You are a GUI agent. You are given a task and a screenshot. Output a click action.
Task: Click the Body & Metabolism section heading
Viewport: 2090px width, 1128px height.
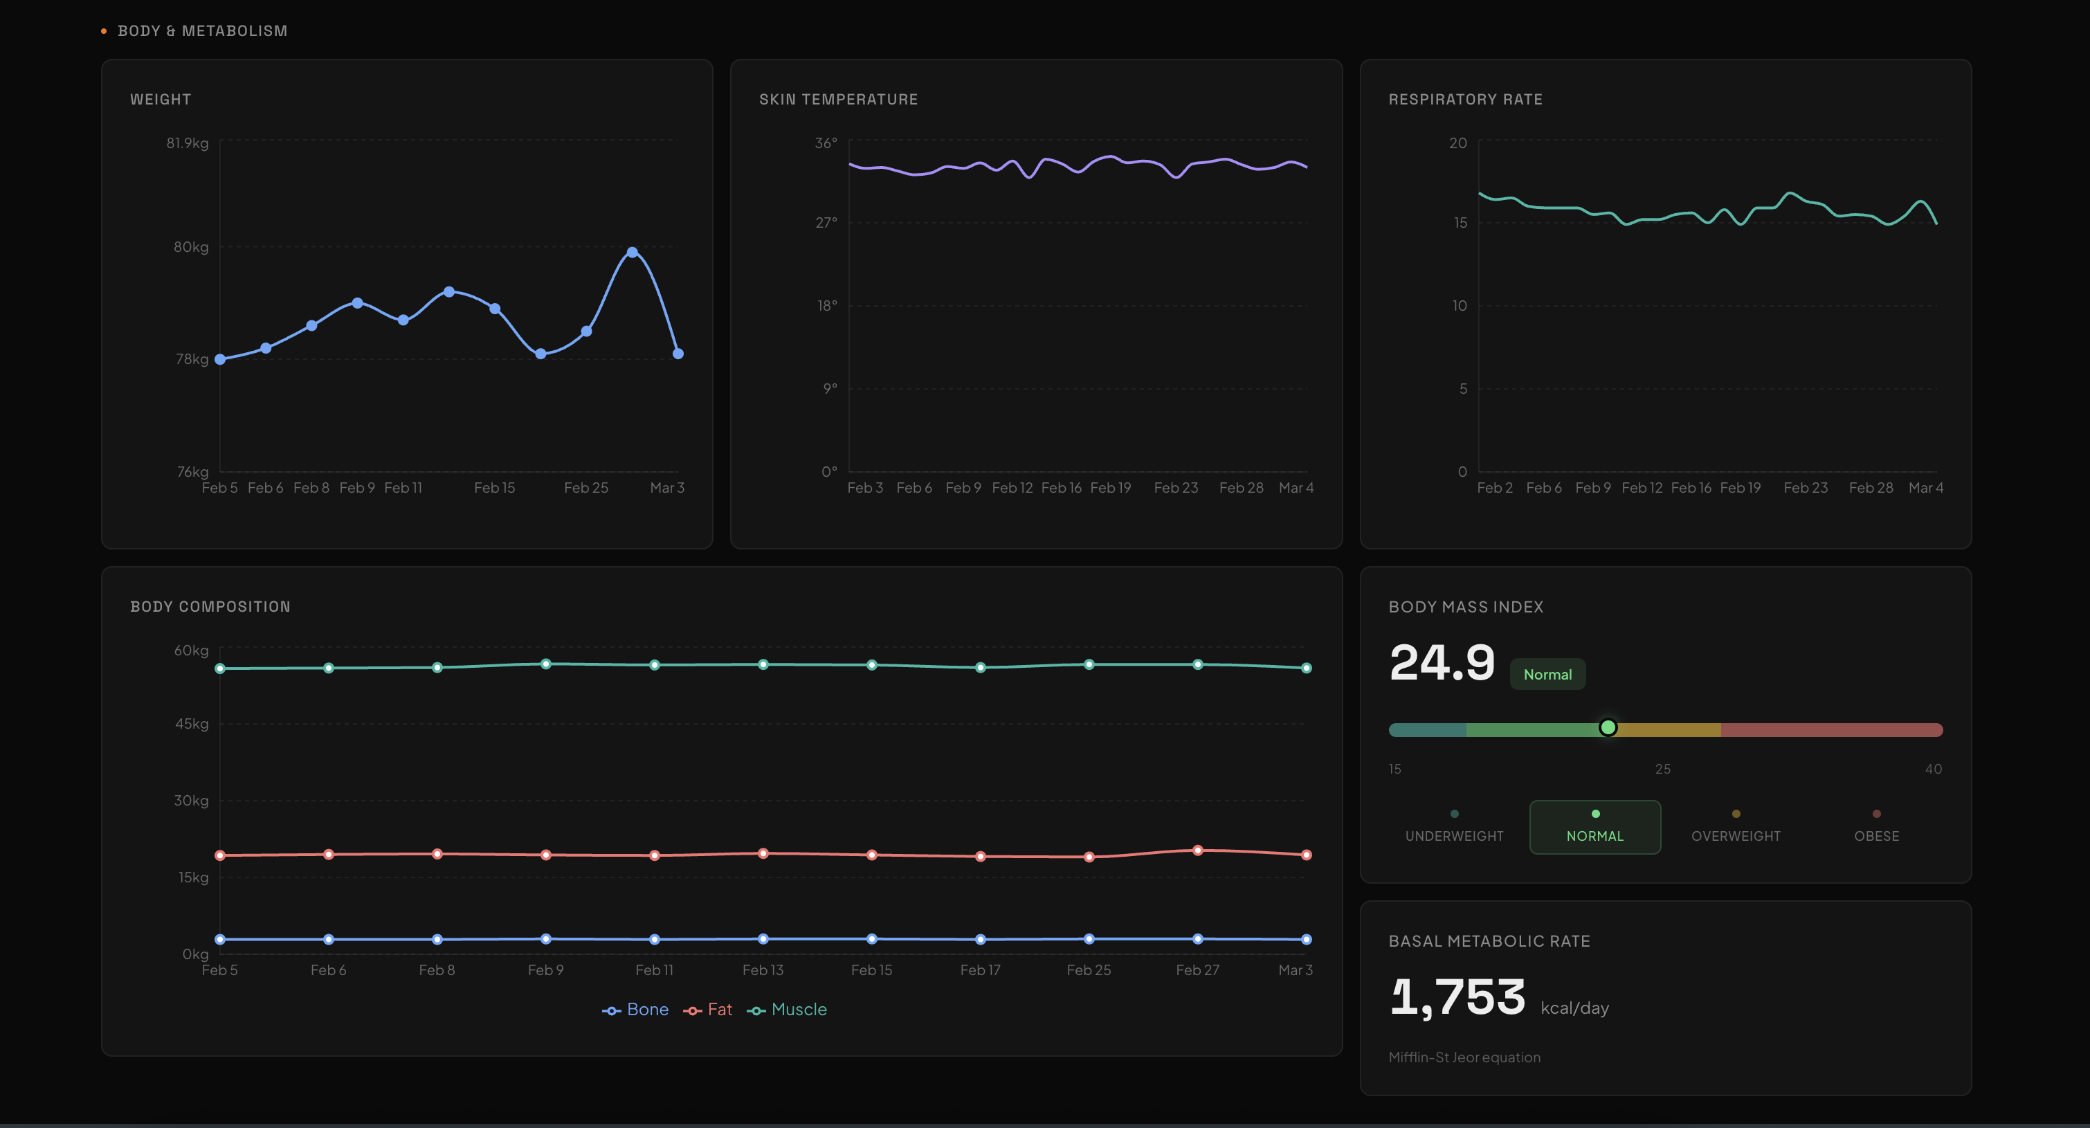[202, 31]
